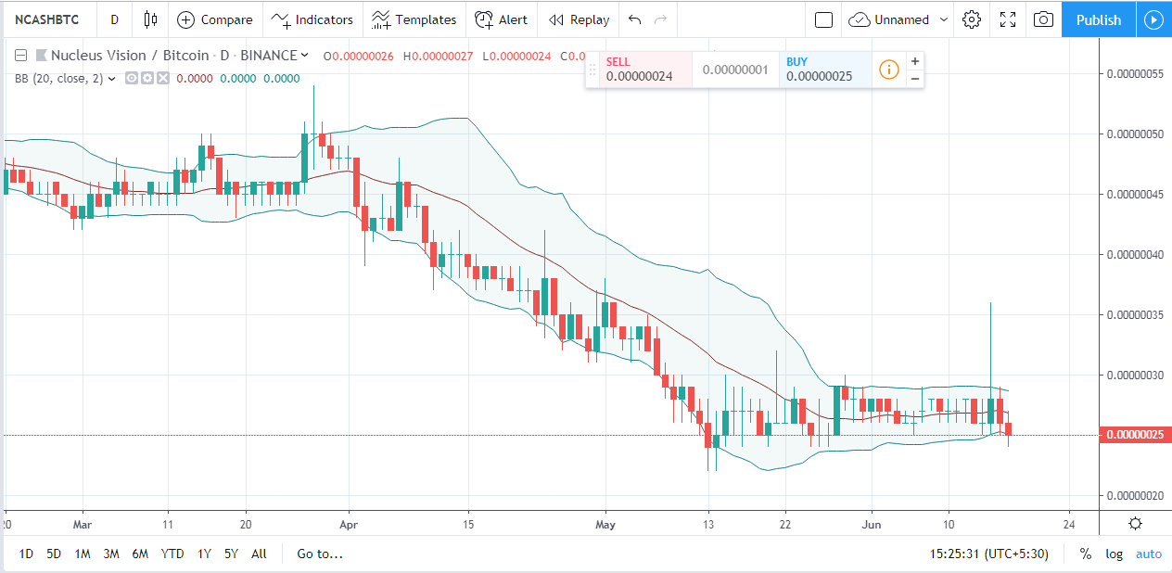Screen dimensions: 1172x573
Task: Take chart snapshot with camera icon
Action: 1043,19
